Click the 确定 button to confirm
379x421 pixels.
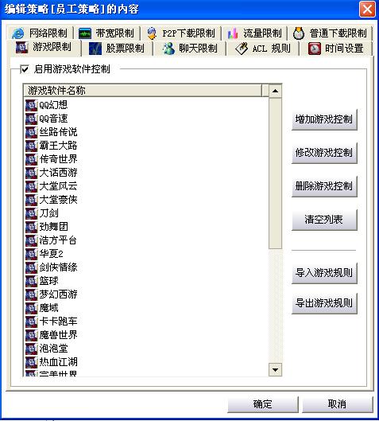[263, 404]
